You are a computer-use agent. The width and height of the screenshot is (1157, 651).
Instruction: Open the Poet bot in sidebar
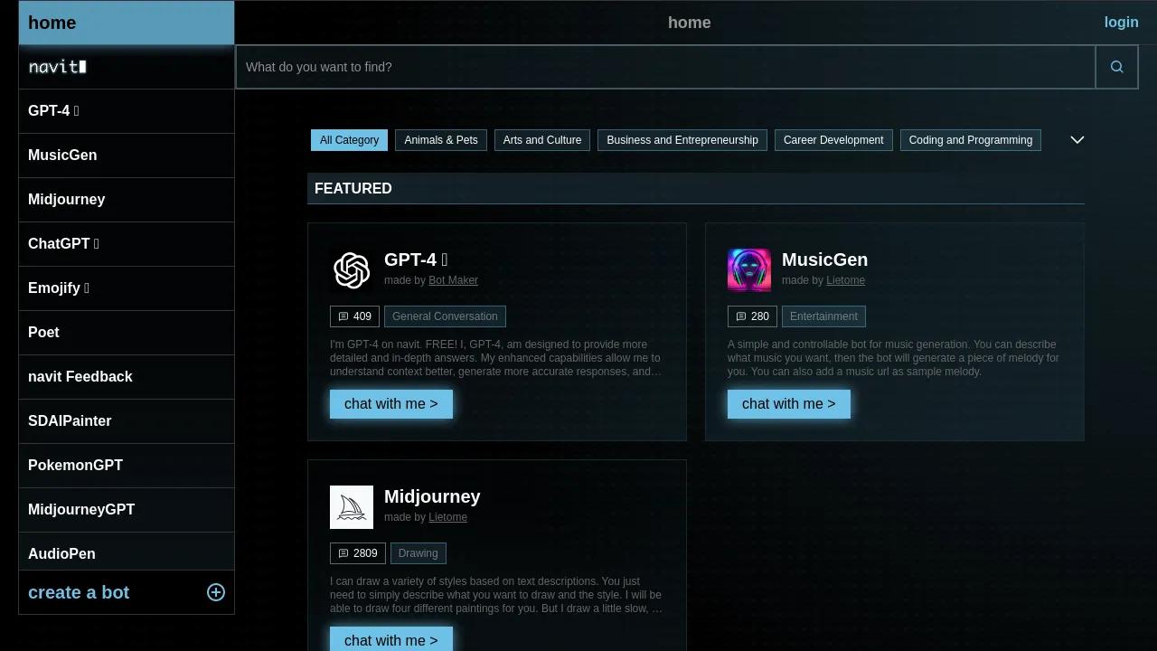point(127,333)
